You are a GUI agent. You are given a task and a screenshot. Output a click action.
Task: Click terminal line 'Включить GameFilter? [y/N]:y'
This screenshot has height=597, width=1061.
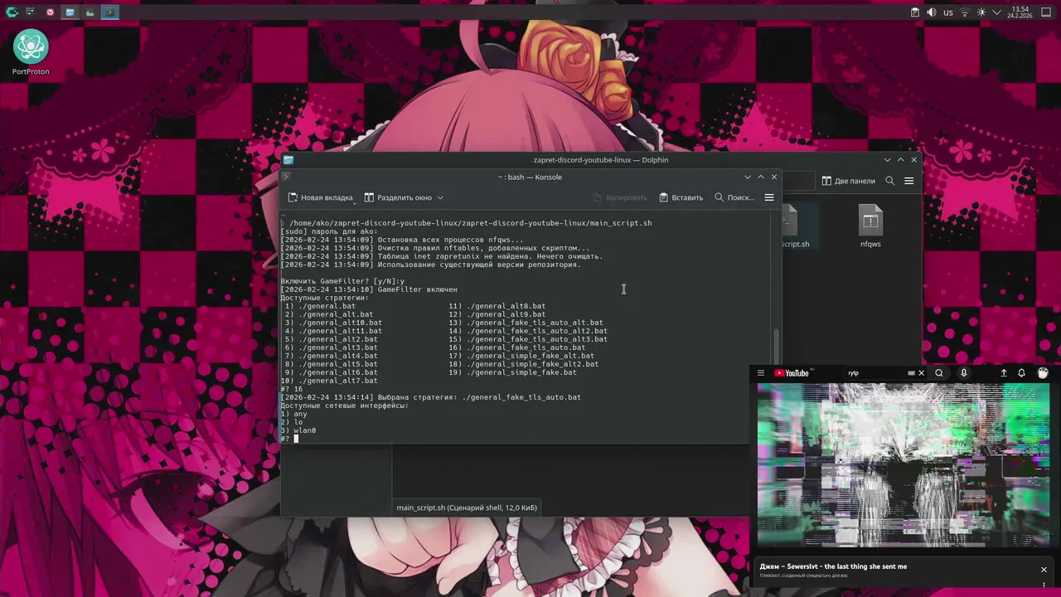(x=342, y=281)
